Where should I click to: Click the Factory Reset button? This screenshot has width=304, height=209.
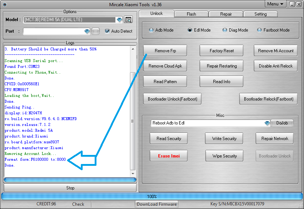coord(222,50)
